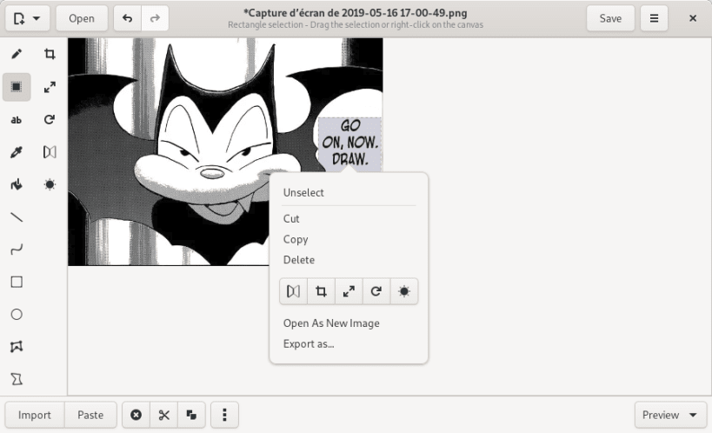Click the Paste button
The height and width of the screenshot is (433, 712).
tap(90, 415)
